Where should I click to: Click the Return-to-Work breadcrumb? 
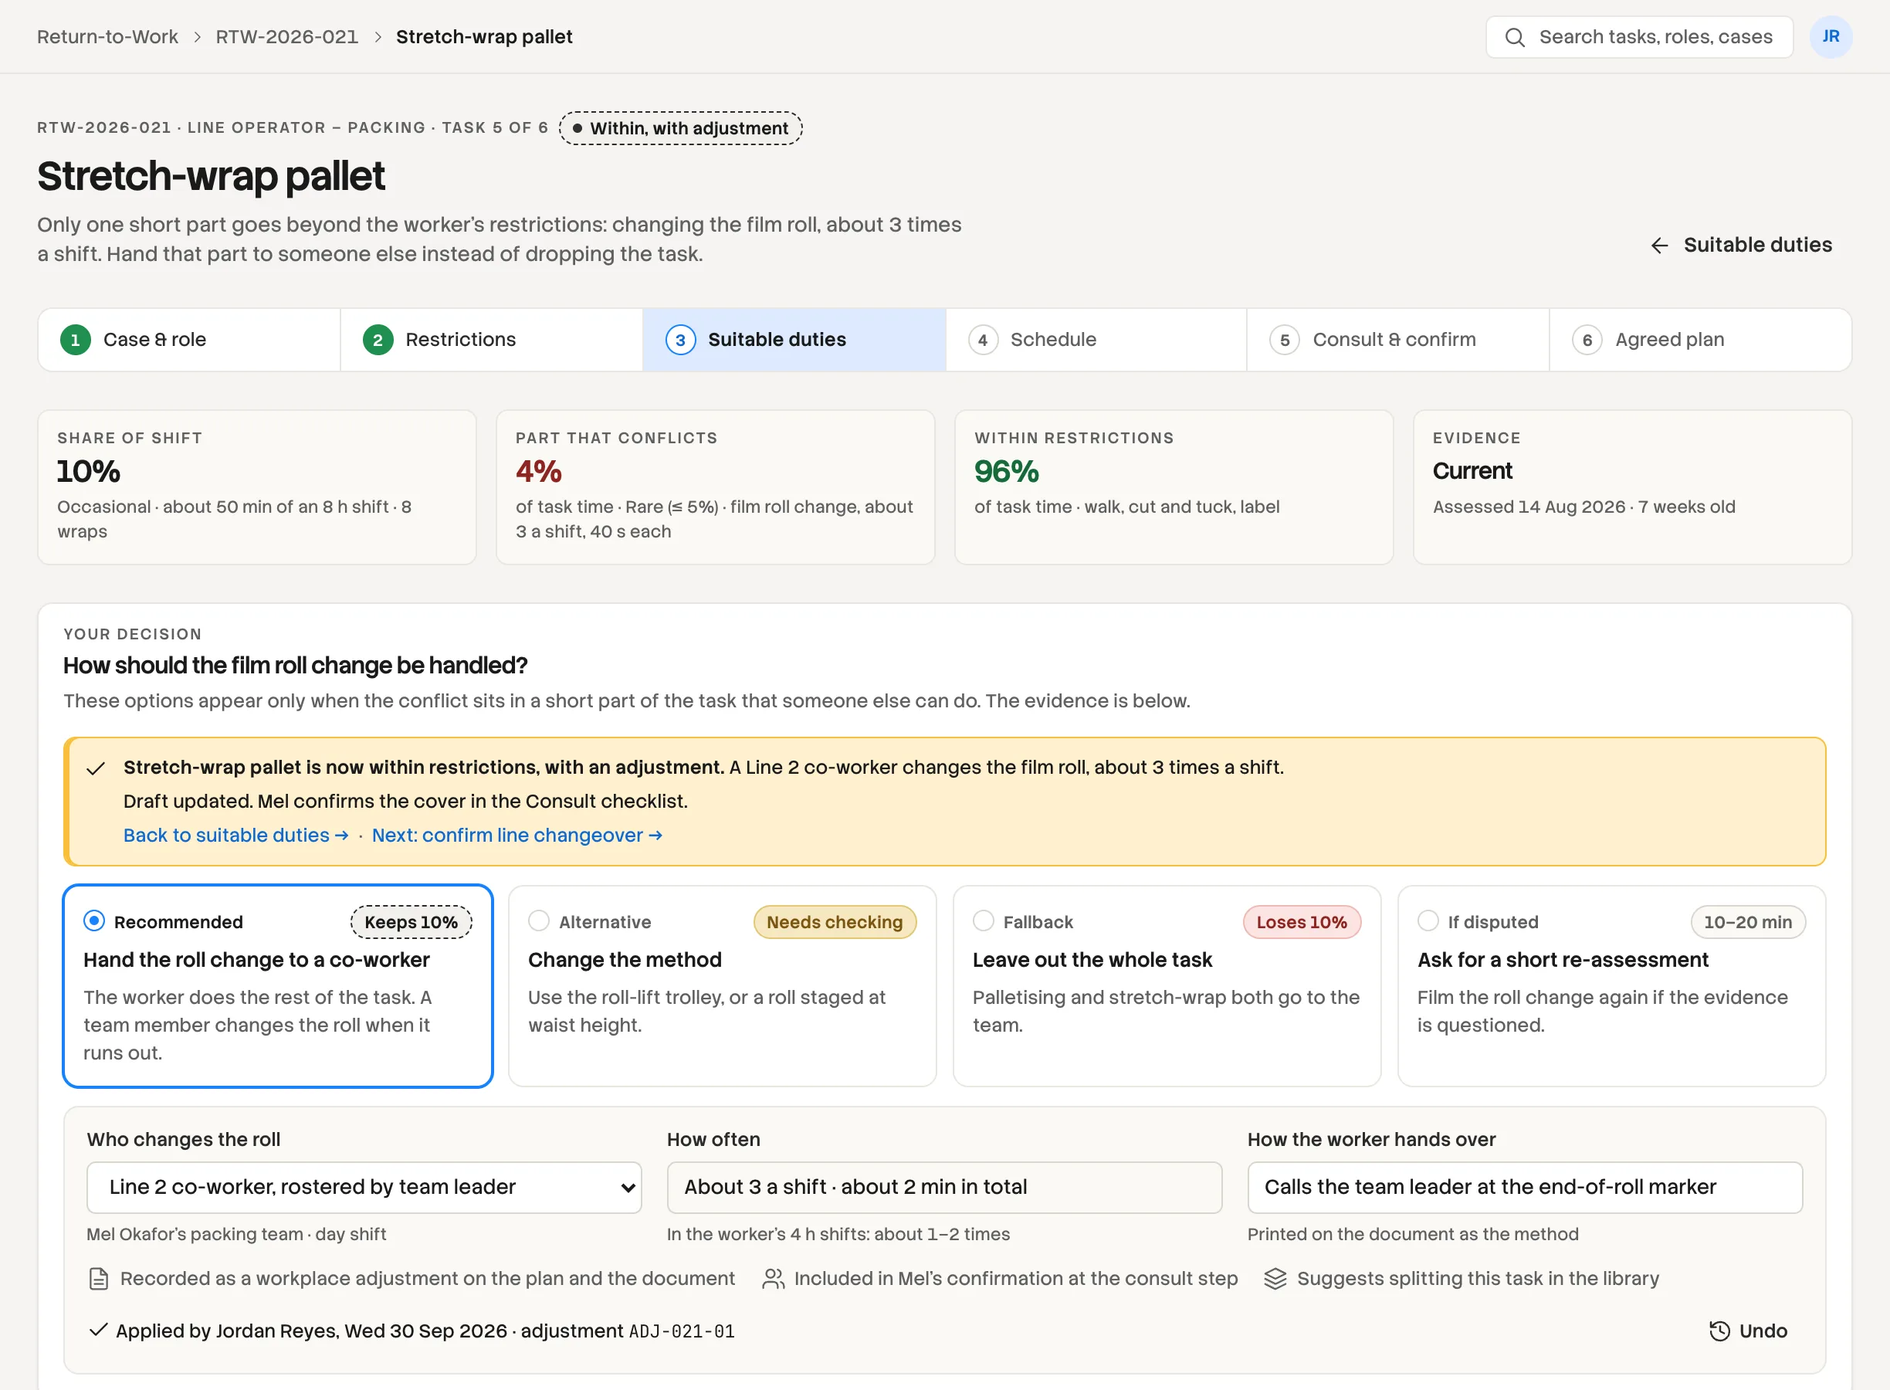coord(107,37)
